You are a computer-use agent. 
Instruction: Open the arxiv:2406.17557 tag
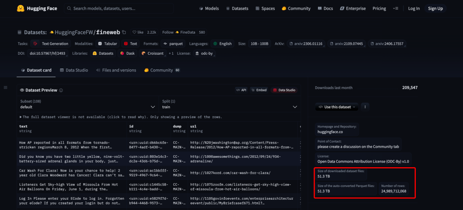tap(387, 44)
